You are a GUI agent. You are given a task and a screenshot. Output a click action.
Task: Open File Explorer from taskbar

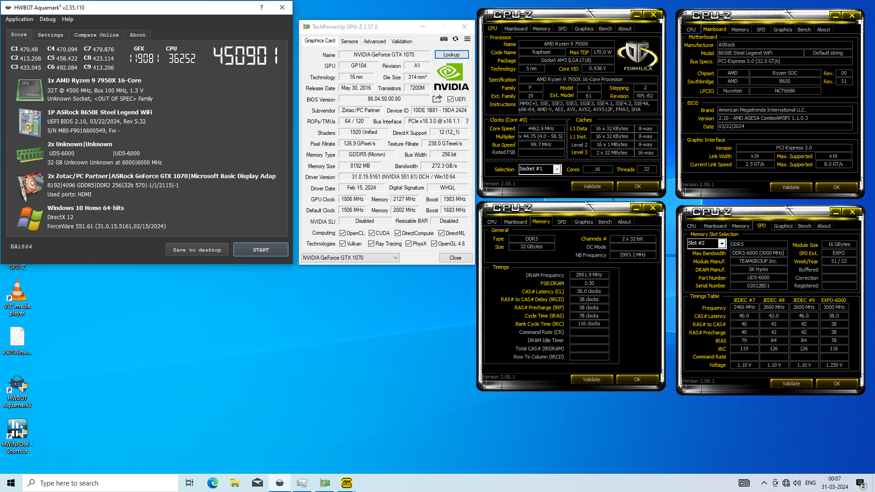[235, 483]
